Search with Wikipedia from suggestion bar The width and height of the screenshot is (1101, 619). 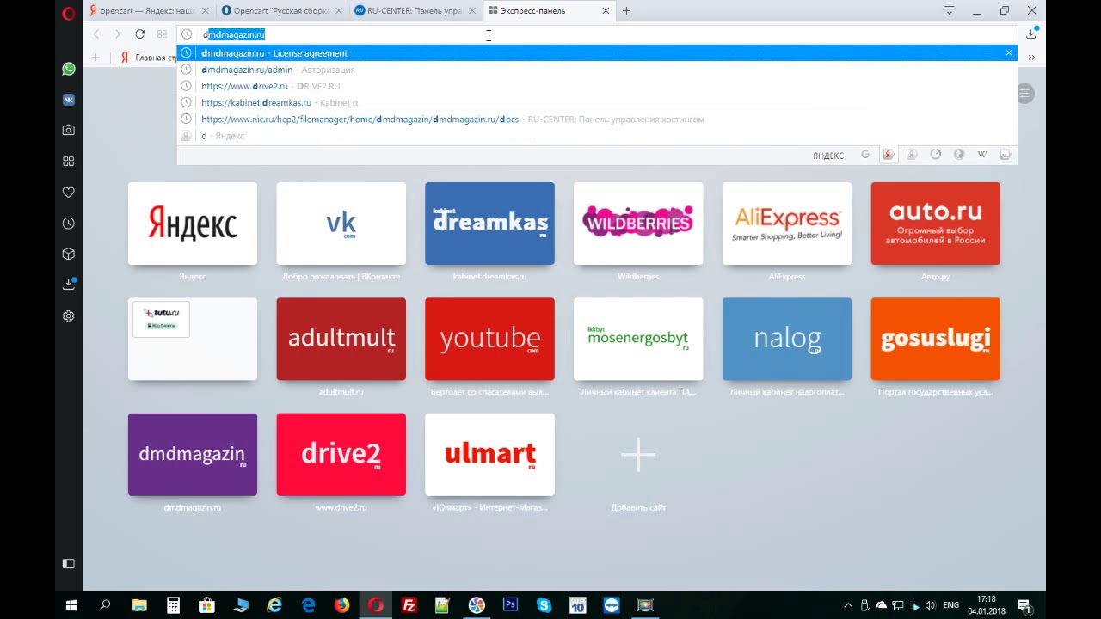[982, 155]
